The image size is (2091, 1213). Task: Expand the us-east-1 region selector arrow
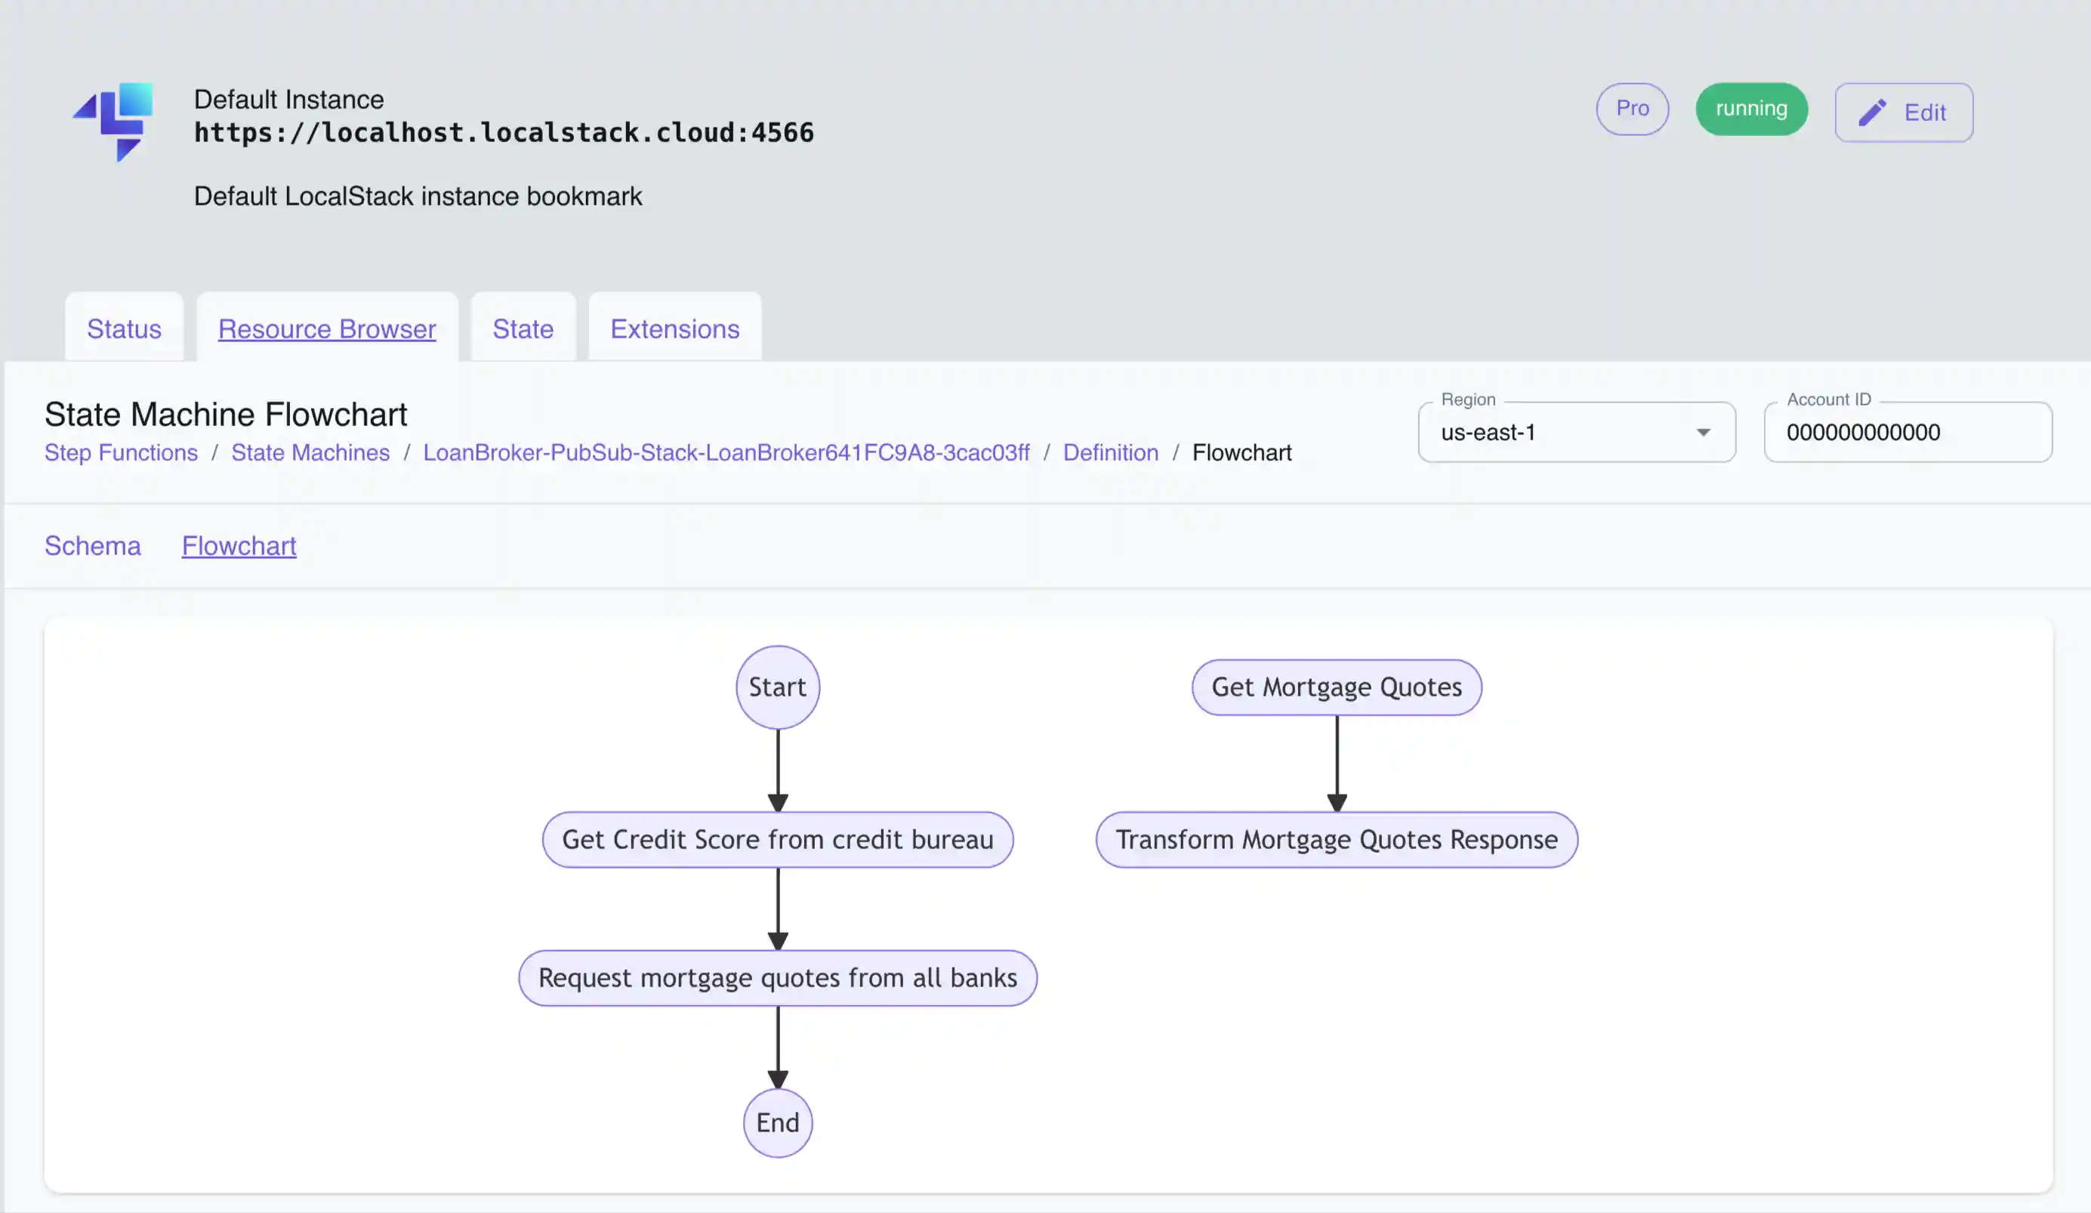point(1704,432)
